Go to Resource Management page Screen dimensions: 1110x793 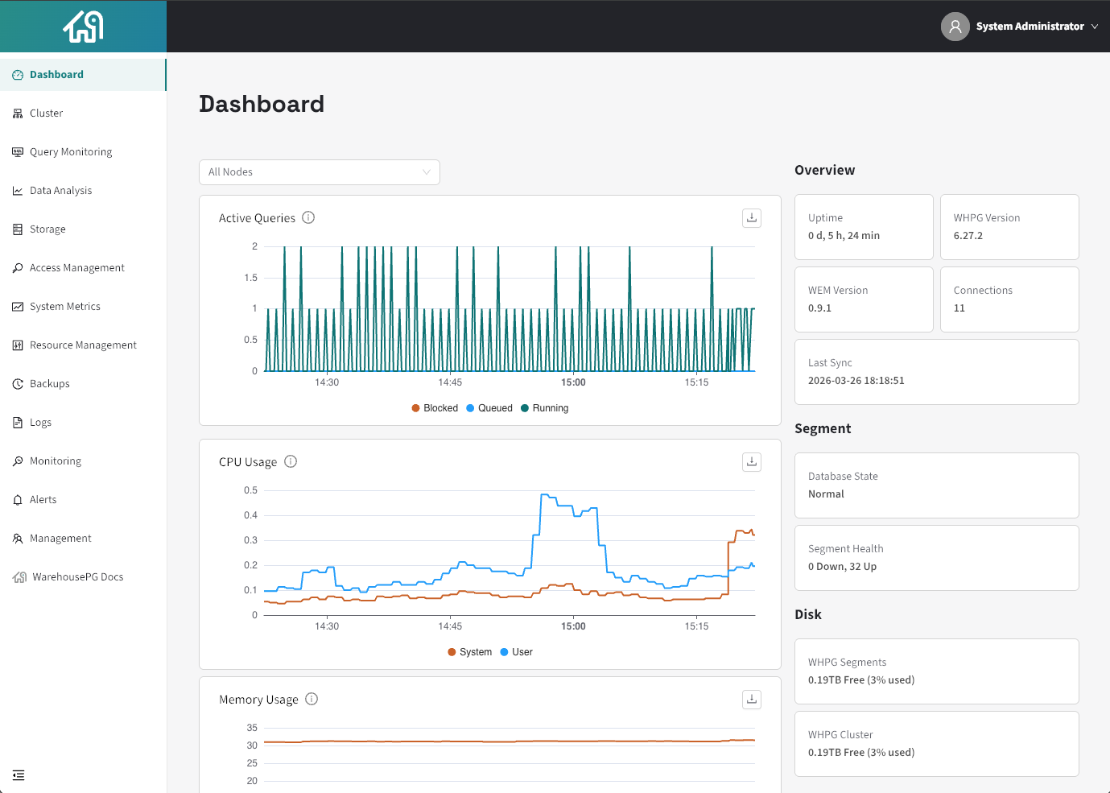tap(83, 345)
